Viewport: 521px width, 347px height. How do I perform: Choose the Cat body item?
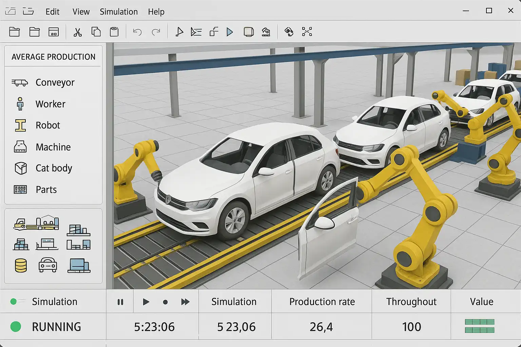tap(54, 168)
